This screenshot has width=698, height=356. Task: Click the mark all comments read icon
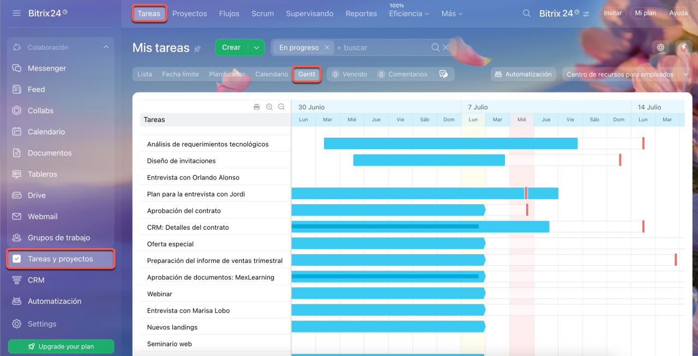443,74
